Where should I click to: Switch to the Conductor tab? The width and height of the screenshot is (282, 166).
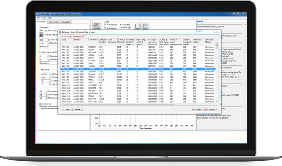click(x=42, y=22)
